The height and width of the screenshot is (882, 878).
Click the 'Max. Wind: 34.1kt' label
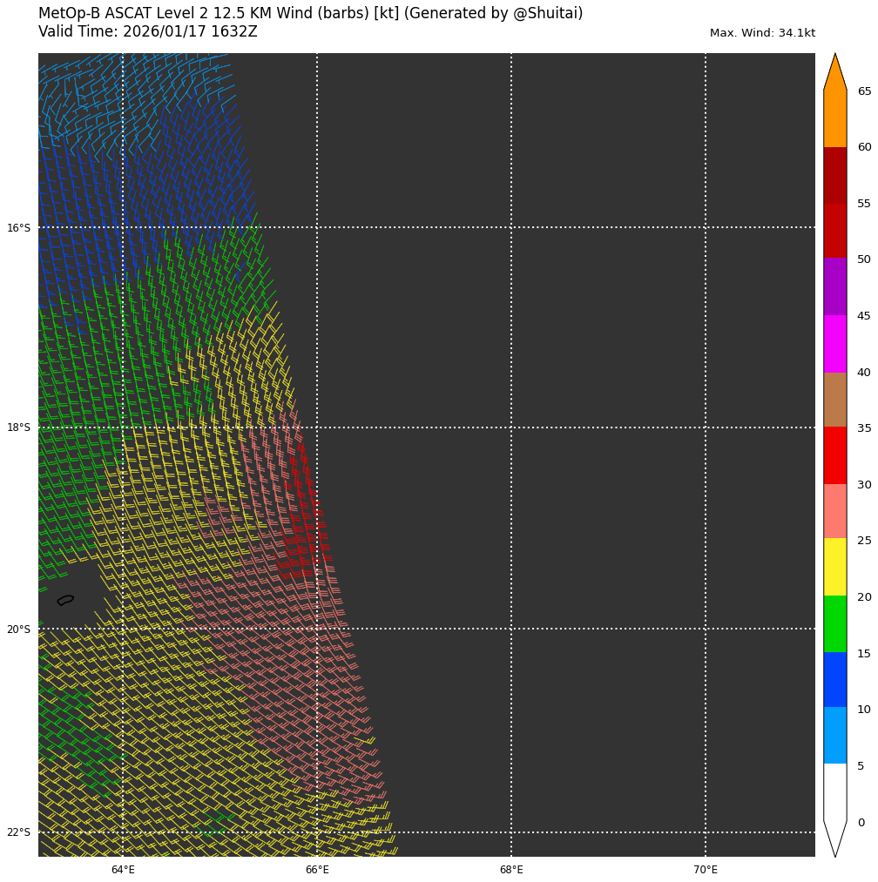pos(762,33)
